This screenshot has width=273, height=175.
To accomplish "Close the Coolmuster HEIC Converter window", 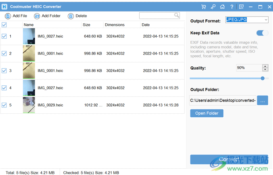I will tap(269, 7).
